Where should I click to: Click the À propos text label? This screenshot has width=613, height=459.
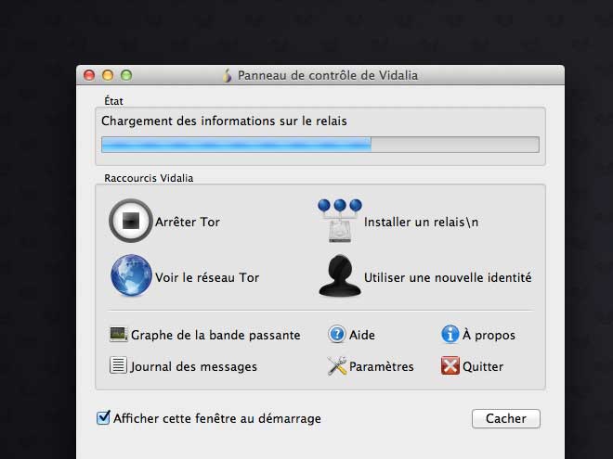(x=489, y=335)
